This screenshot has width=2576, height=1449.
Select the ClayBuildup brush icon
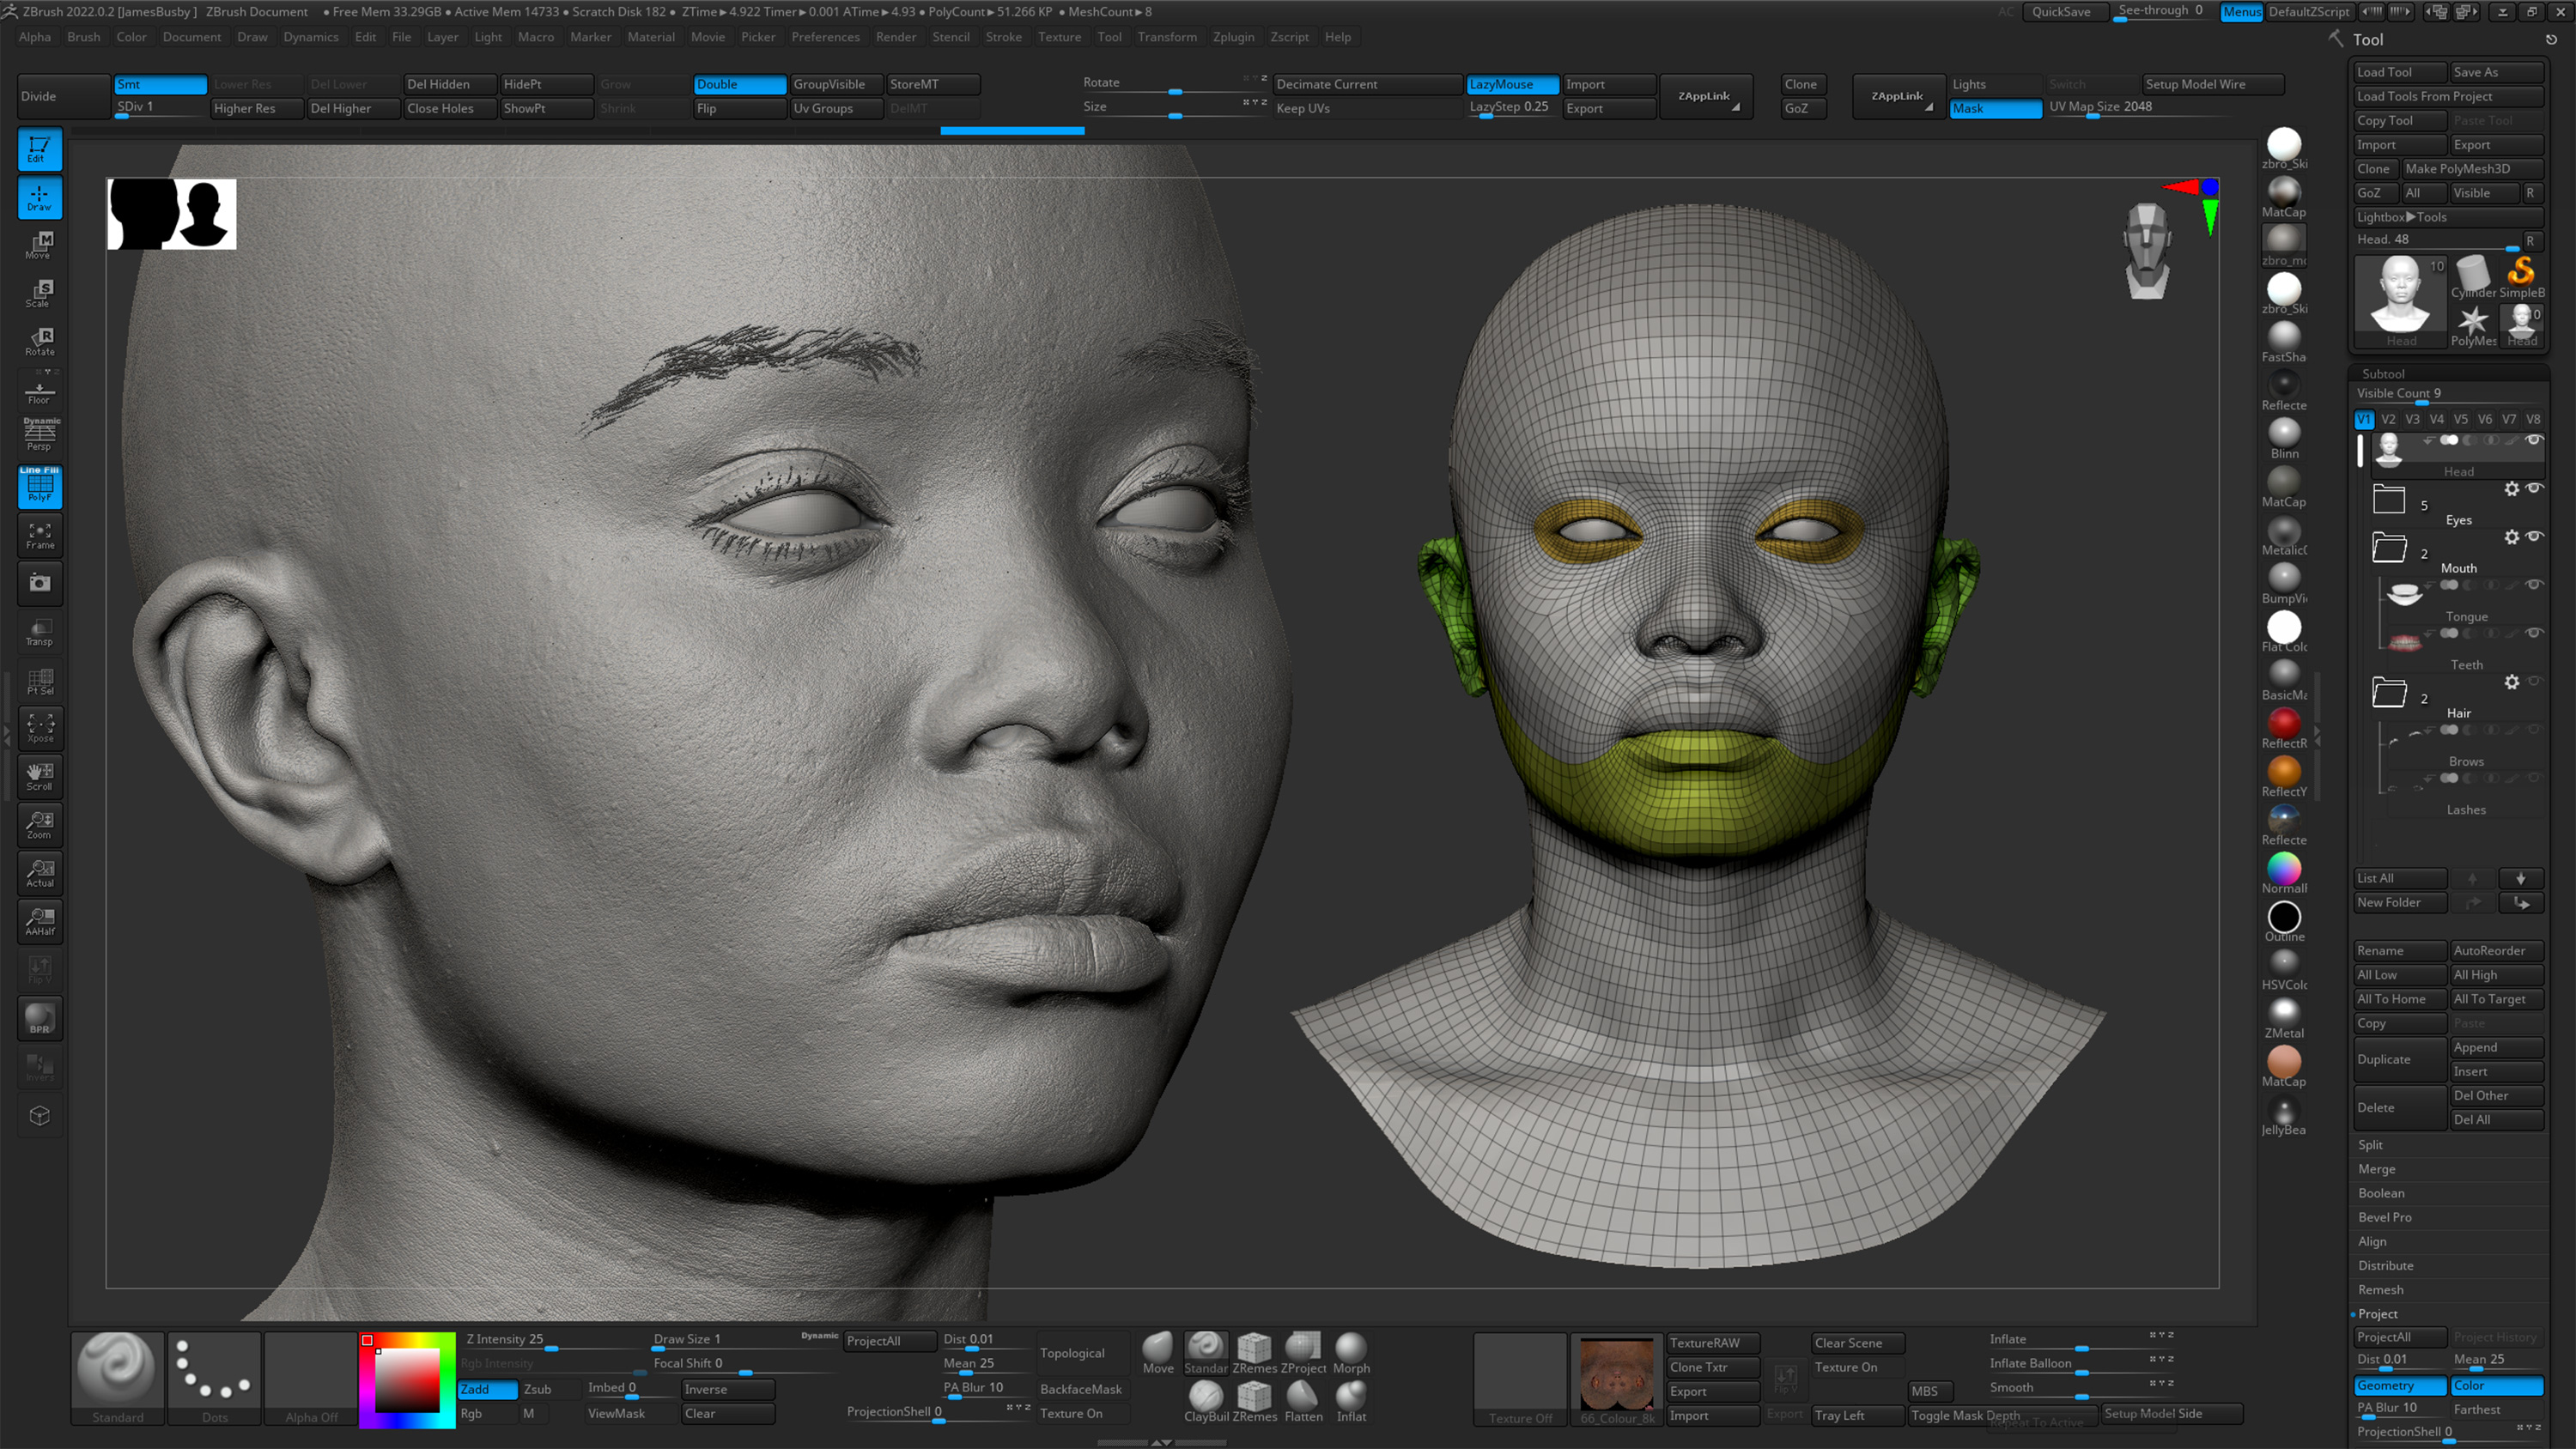pos(1207,1396)
